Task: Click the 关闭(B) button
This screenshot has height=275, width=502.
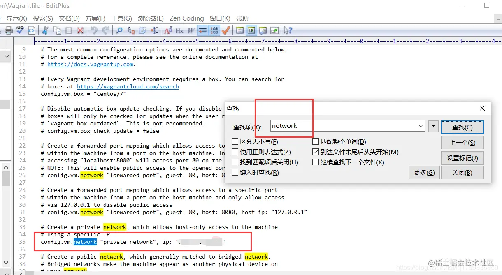Action: [462, 173]
